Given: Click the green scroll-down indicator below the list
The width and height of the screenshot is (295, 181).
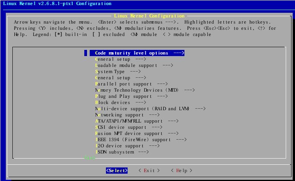Looking at the screenshot, I should pos(90,158).
